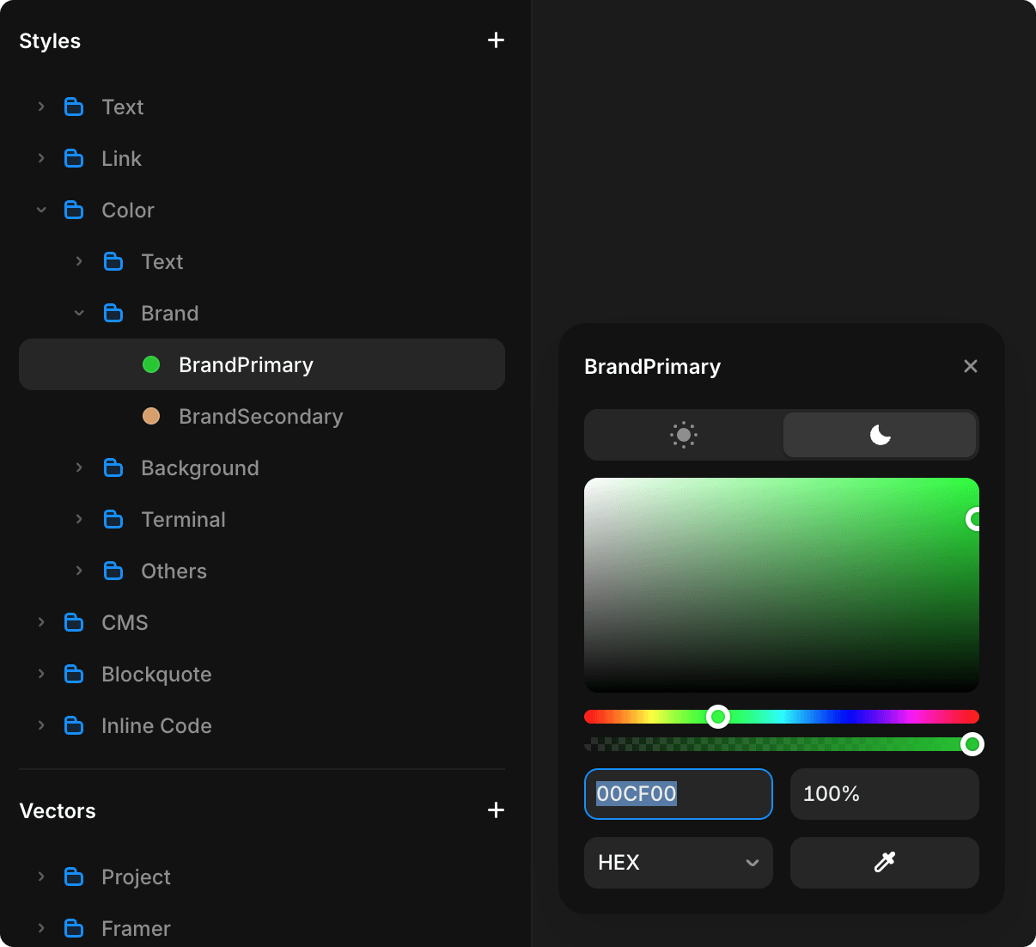Collapse the Color folder
Image resolution: width=1036 pixels, height=947 pixels.
41,210
